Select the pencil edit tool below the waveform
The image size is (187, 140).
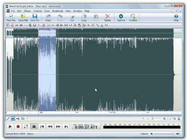click(x=8, y=119)
